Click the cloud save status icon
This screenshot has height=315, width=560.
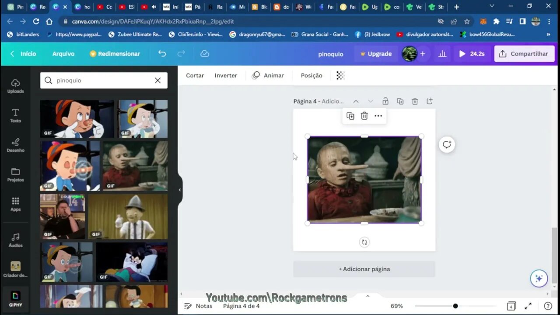coord(205,53)
